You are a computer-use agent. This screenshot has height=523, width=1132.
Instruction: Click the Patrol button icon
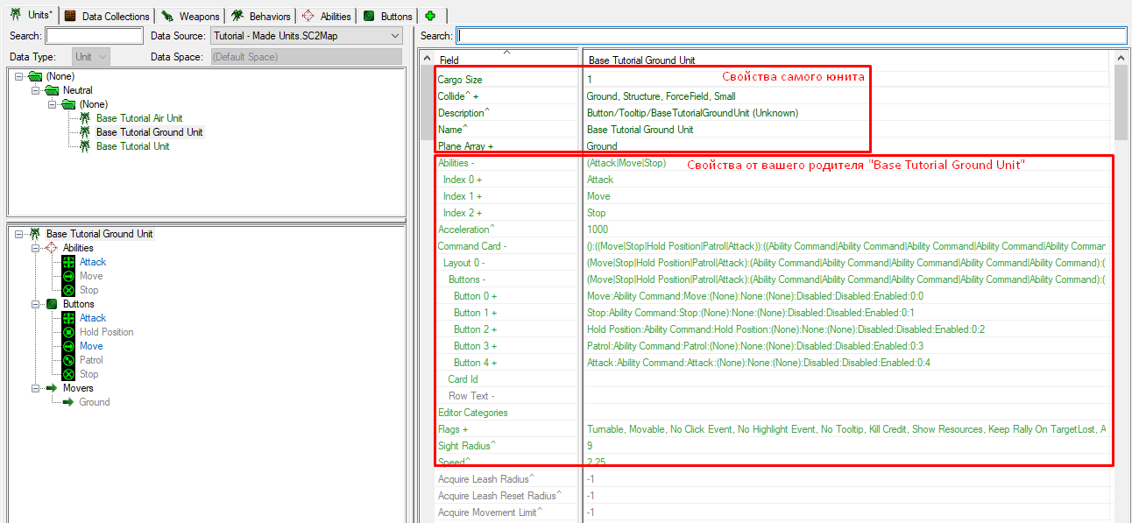pos(68,360)
